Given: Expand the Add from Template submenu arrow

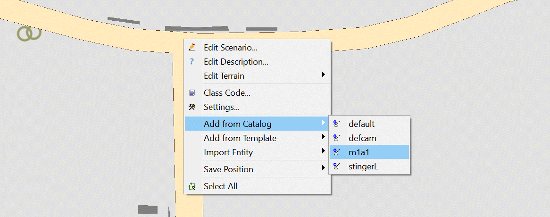Looking at the screenshot, I should click(324, 137).
